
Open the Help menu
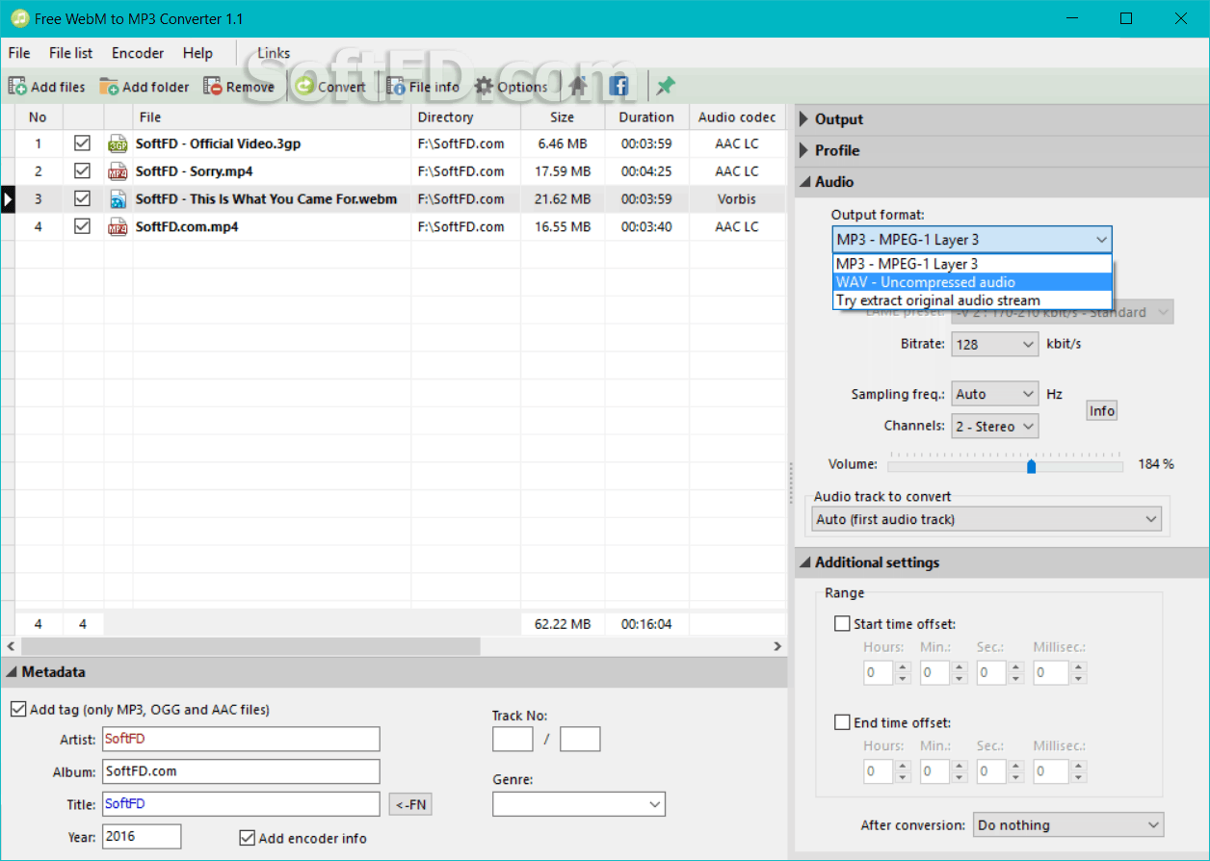pyautogui.click(x=197, y=53)
